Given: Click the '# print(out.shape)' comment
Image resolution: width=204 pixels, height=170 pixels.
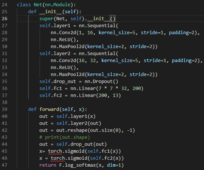Looking at the screenshot, I should pos(64,137).
